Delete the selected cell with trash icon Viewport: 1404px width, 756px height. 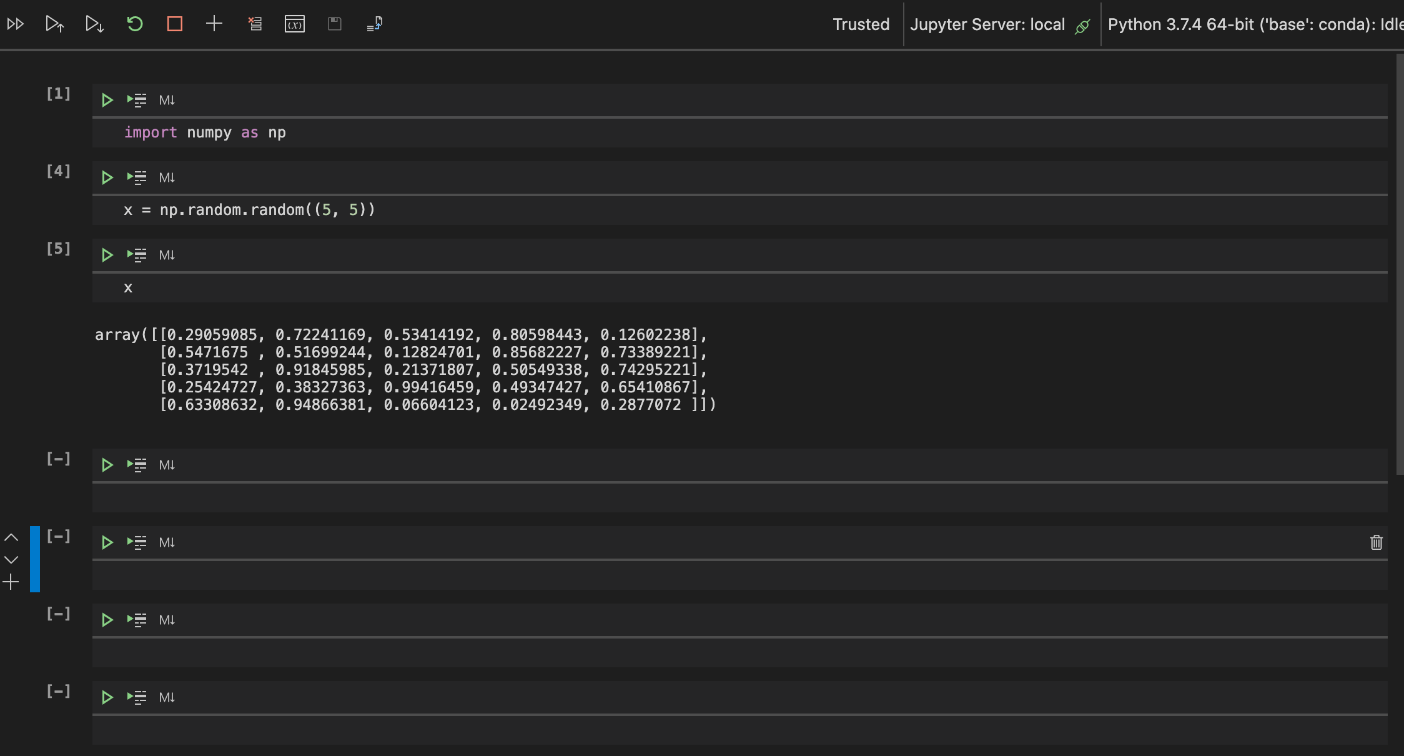click(x=1377, y=542)
